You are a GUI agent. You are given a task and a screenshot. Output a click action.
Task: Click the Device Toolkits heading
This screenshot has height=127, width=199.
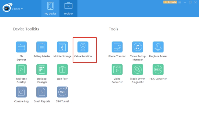pos(26,29)
